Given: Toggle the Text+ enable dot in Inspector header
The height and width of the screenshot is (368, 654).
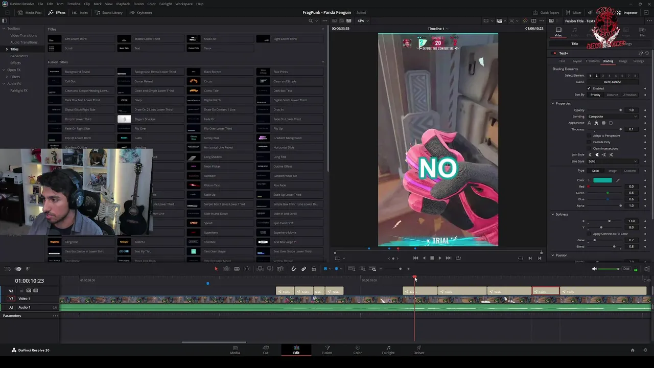Looking at the screenshot, I should click(554, 53).
